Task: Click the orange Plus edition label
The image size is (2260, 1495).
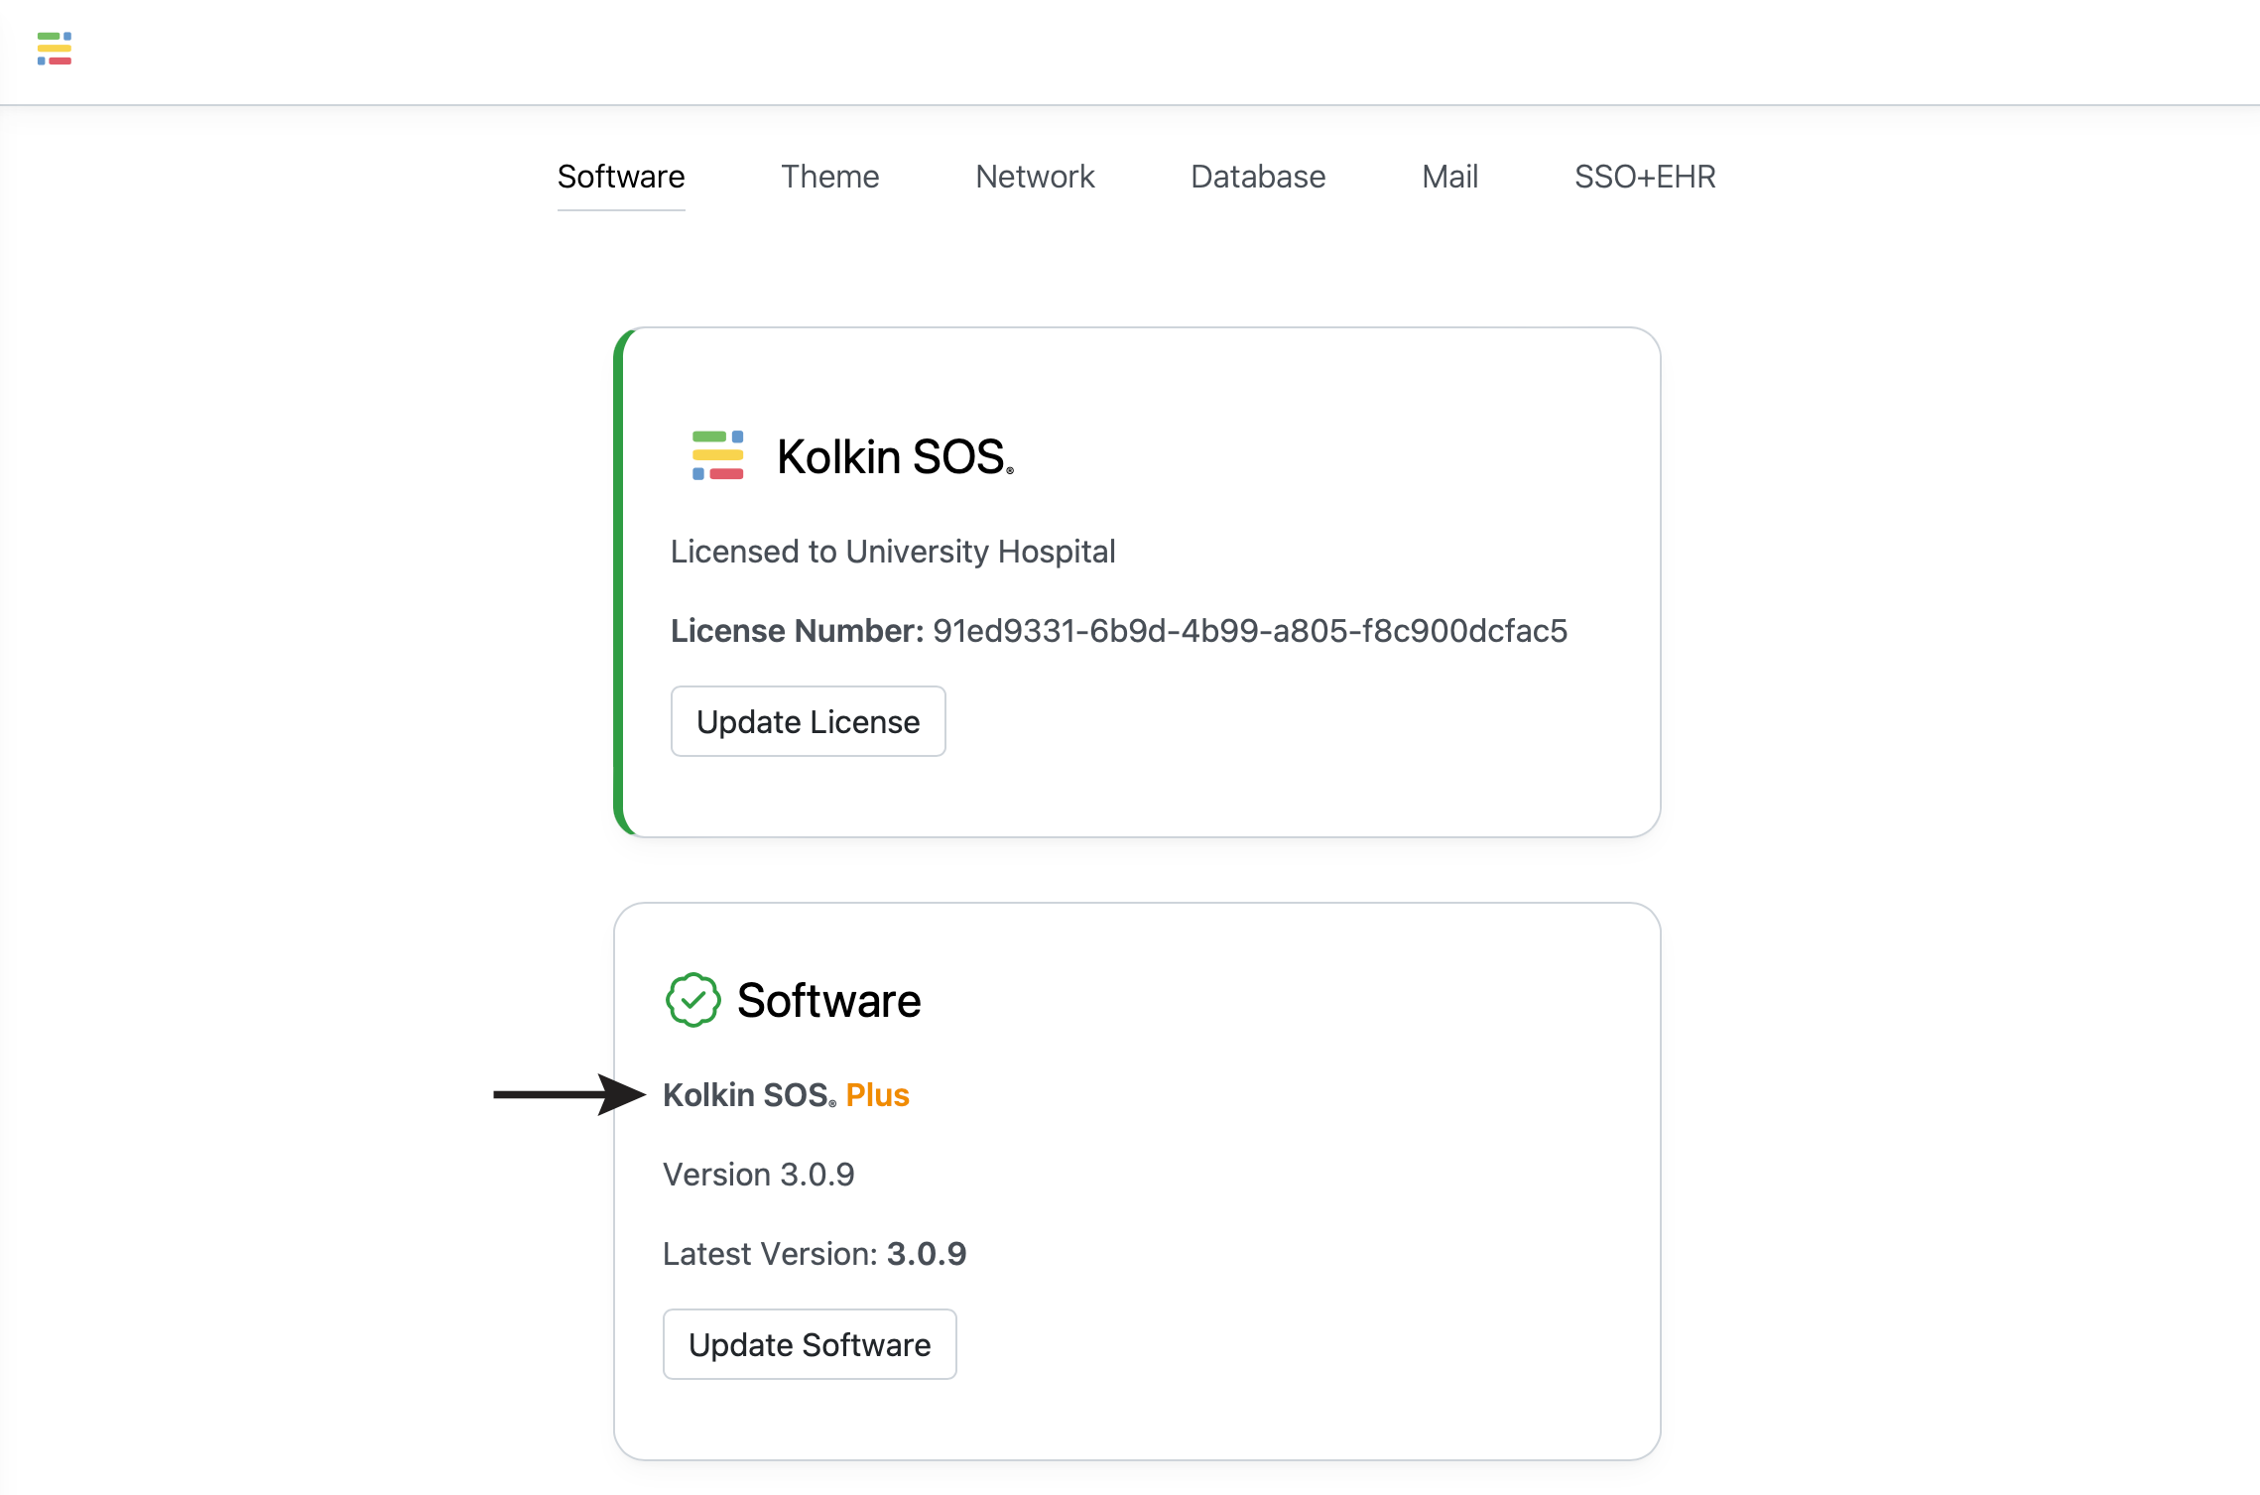Action: click(878, 1095)
